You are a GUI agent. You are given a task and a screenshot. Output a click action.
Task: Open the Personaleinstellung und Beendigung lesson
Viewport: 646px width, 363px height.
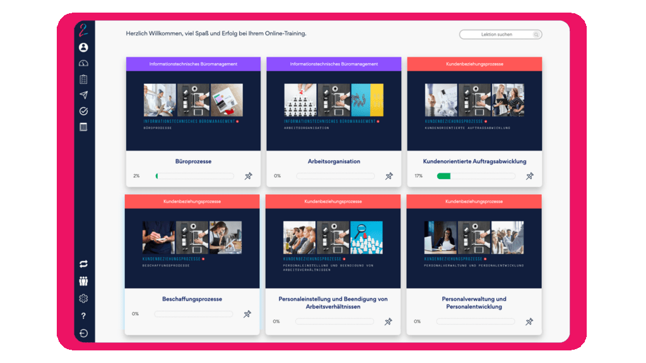pyautogui.click(x=332, y=303)
